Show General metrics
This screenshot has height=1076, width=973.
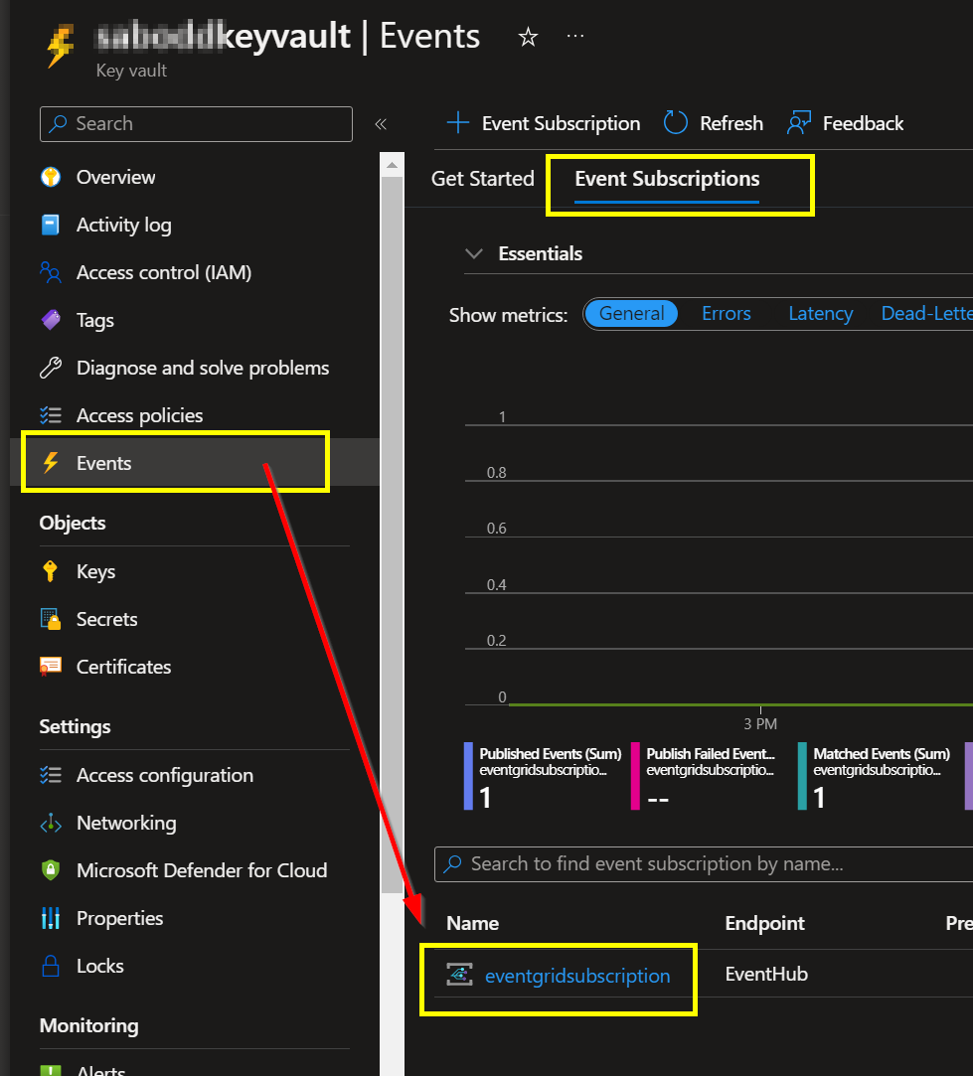631,313
